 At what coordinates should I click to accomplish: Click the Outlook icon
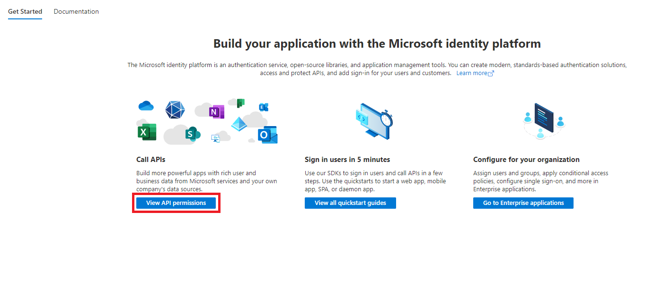264,135
